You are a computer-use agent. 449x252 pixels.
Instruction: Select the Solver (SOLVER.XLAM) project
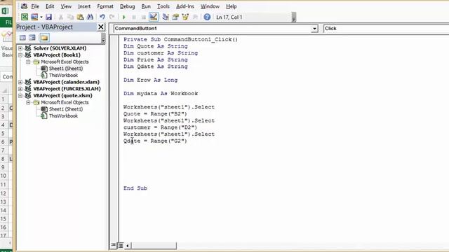[x=60, y=48]
